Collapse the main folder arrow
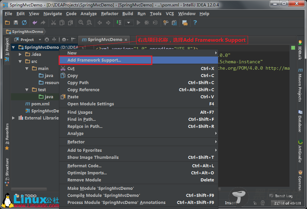The width and height of the screenshot is (307, 209). [x=27, y=68]
